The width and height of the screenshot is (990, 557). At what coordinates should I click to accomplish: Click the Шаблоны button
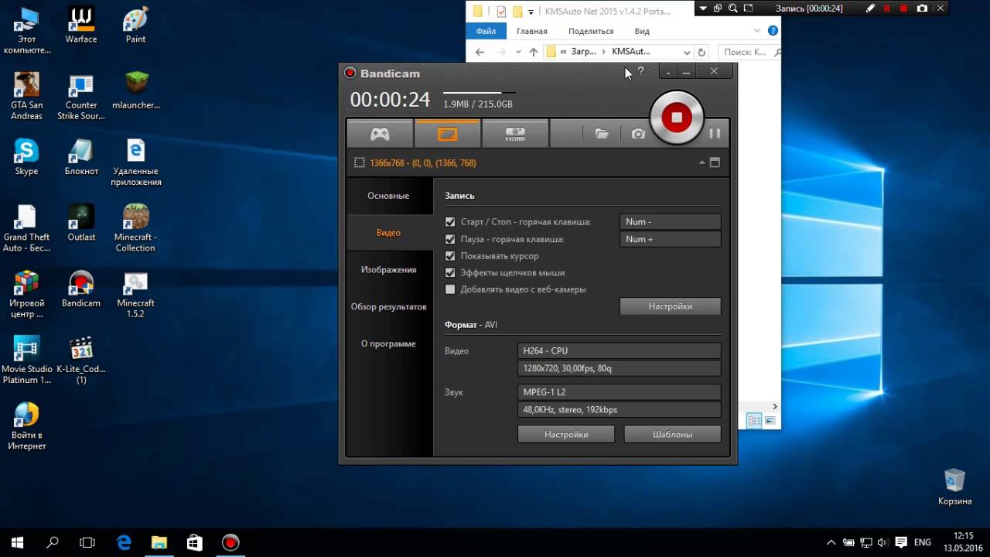672,435
